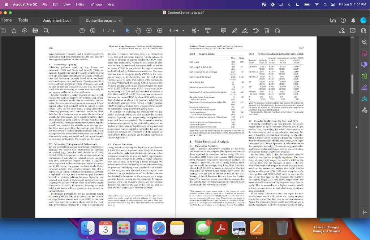
Task: Print the document
Action: point(35,31)
